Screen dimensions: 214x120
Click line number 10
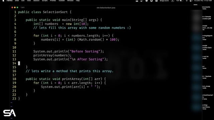click(14, 47)
